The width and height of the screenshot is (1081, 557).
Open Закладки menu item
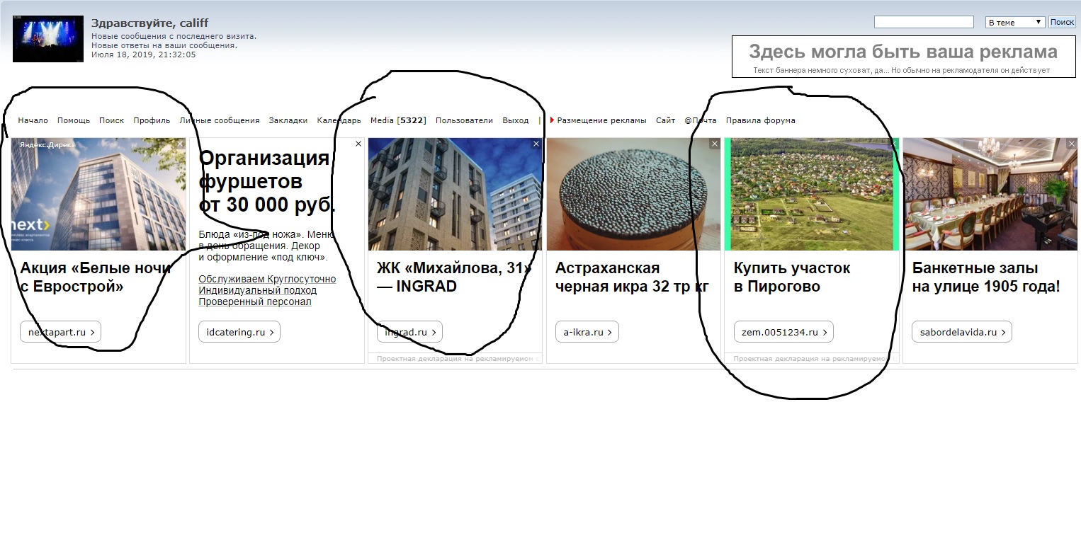pos(288,120)
